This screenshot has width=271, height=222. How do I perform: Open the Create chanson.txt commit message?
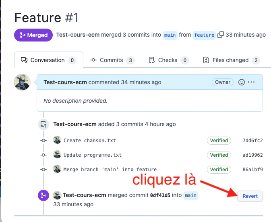(90, 141)
